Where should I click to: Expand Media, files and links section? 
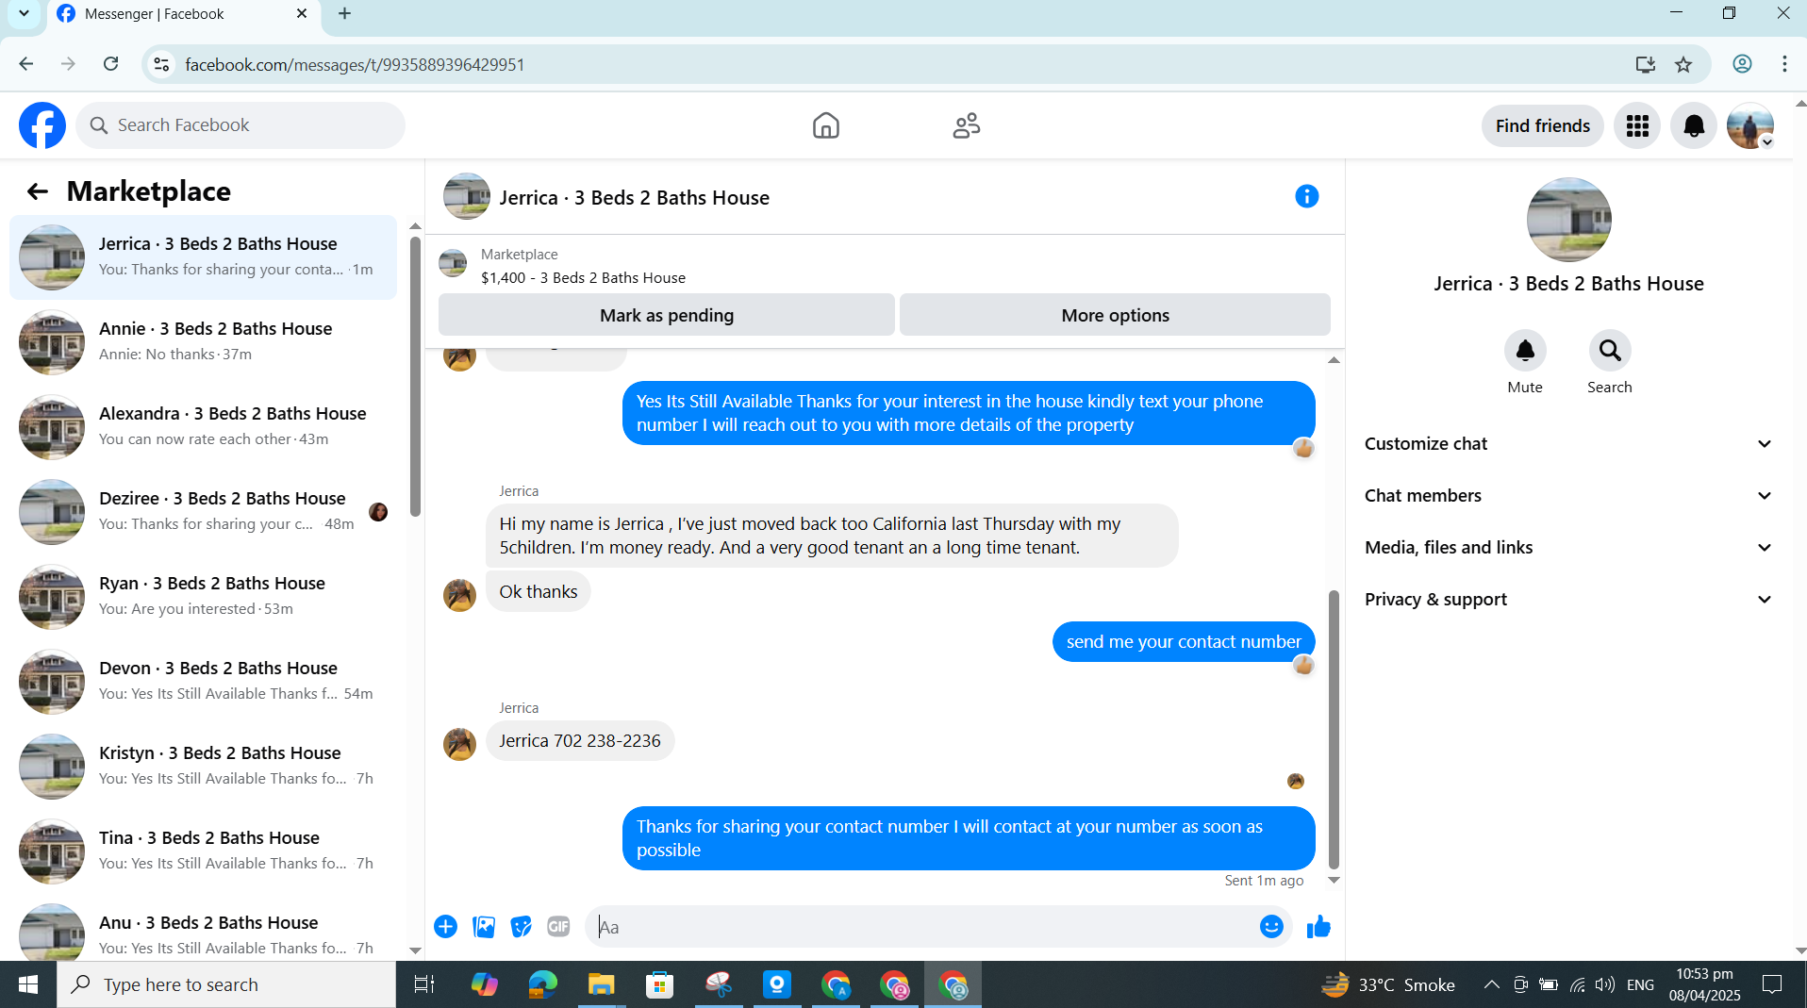[x=1567, y=547]
